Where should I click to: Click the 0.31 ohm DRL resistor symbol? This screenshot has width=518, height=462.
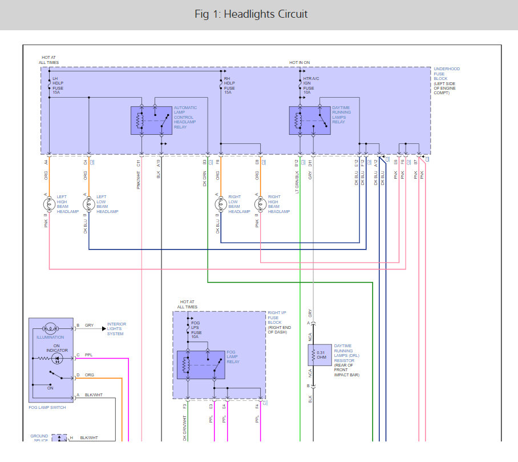(x=319, y=355)
